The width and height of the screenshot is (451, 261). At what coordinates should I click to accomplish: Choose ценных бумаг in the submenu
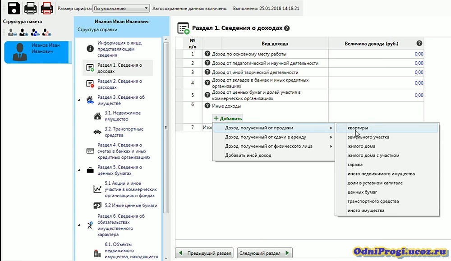(387, 192)
